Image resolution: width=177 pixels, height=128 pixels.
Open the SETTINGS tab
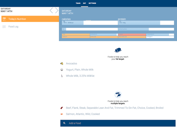pos(92,3)
